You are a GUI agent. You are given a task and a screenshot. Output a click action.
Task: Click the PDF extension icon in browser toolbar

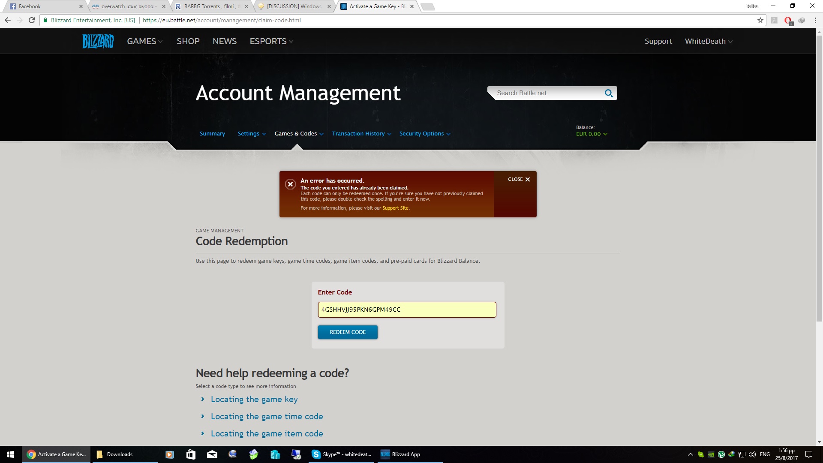[774, 20]
